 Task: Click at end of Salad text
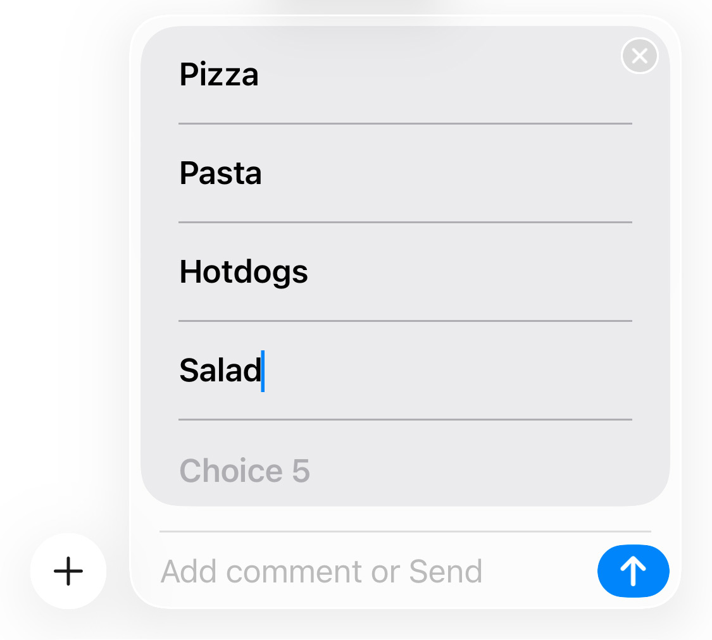(263, 371)
